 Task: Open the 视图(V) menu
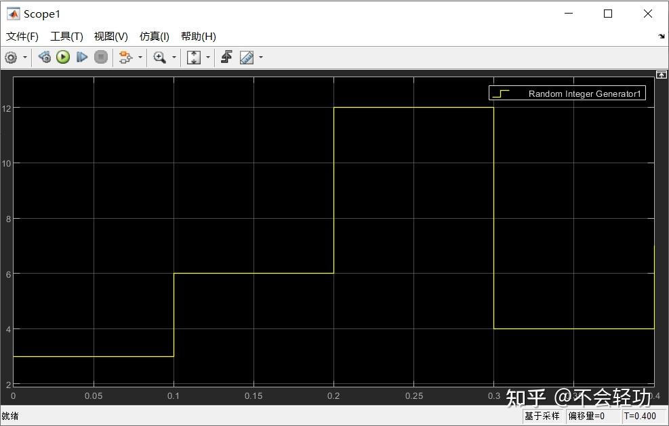[x=111, y=37]
